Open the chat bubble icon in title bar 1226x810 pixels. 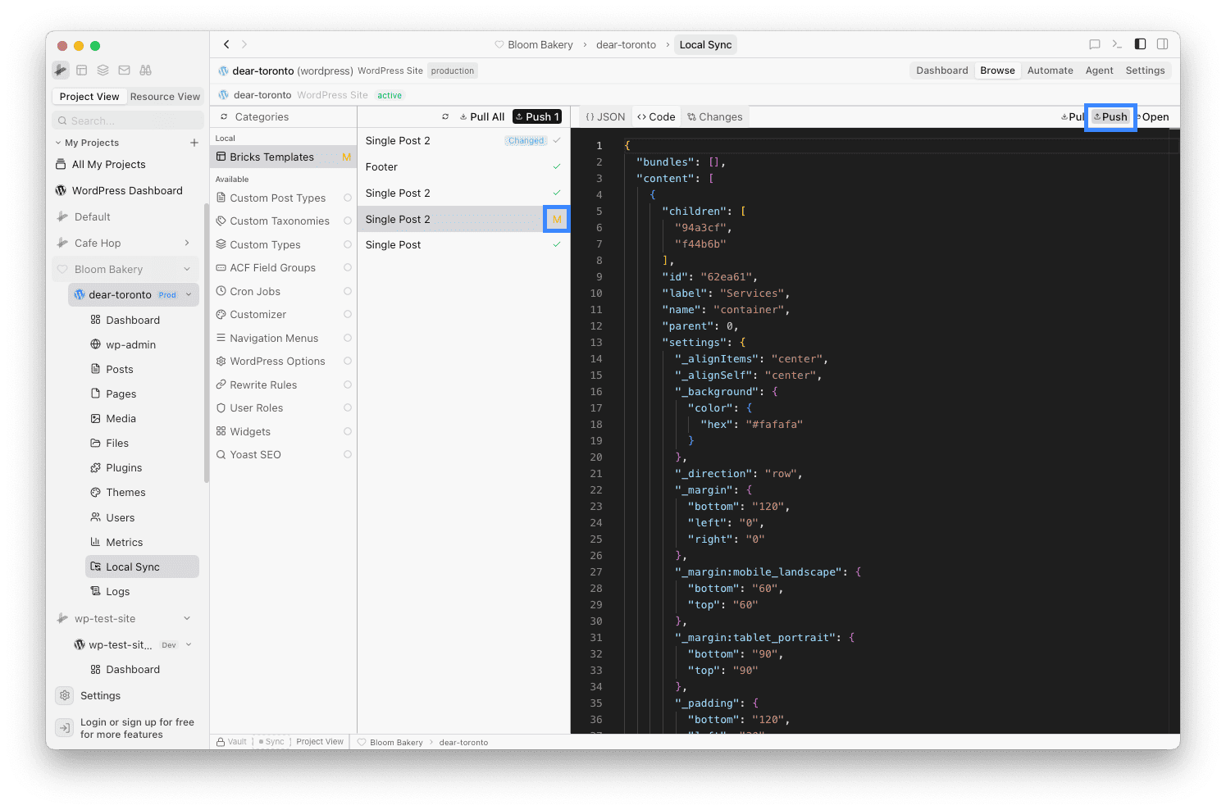tap(1094, 44)
